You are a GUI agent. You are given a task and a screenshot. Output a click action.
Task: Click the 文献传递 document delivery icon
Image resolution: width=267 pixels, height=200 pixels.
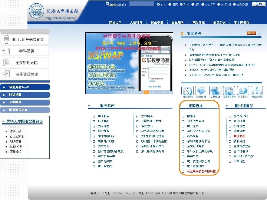click(215, 91)
